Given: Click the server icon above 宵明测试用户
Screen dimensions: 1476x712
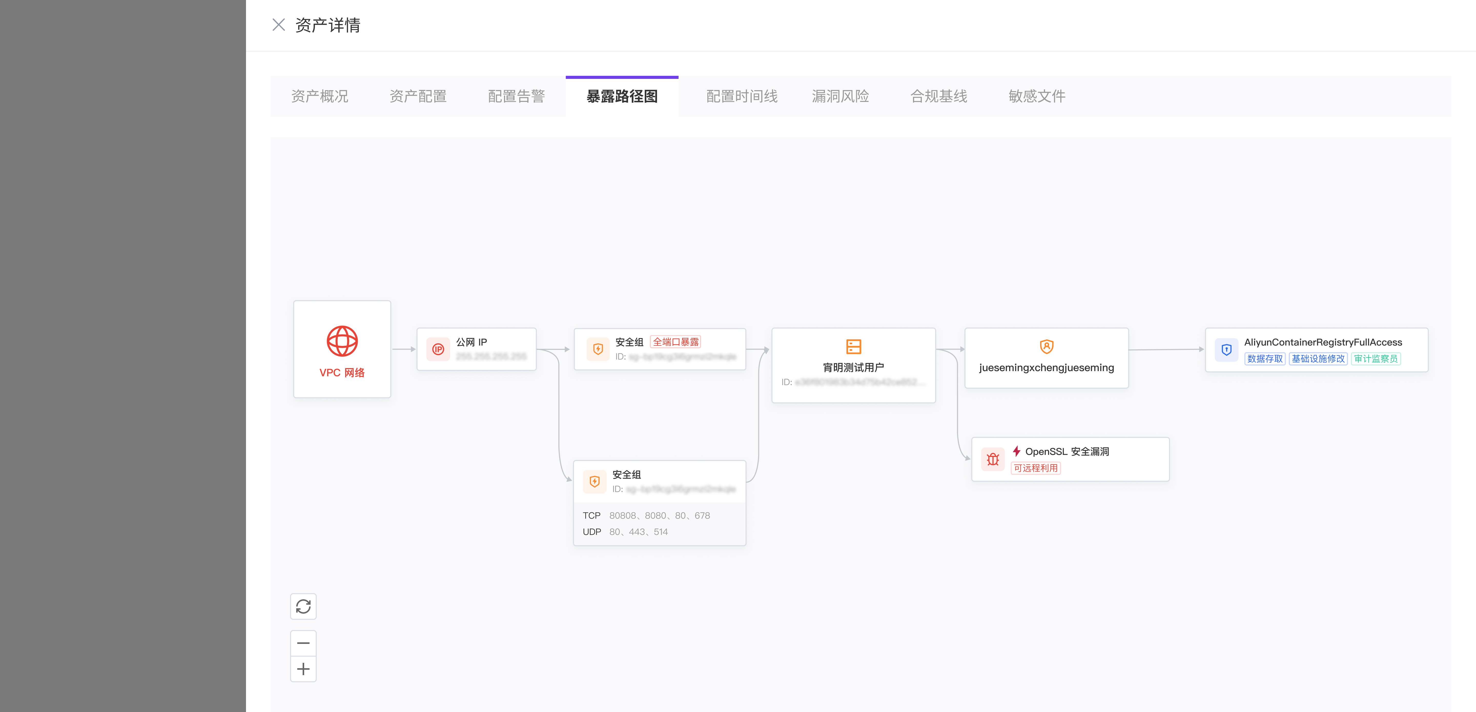Looking at the screenshot, I should pos(854,346).
